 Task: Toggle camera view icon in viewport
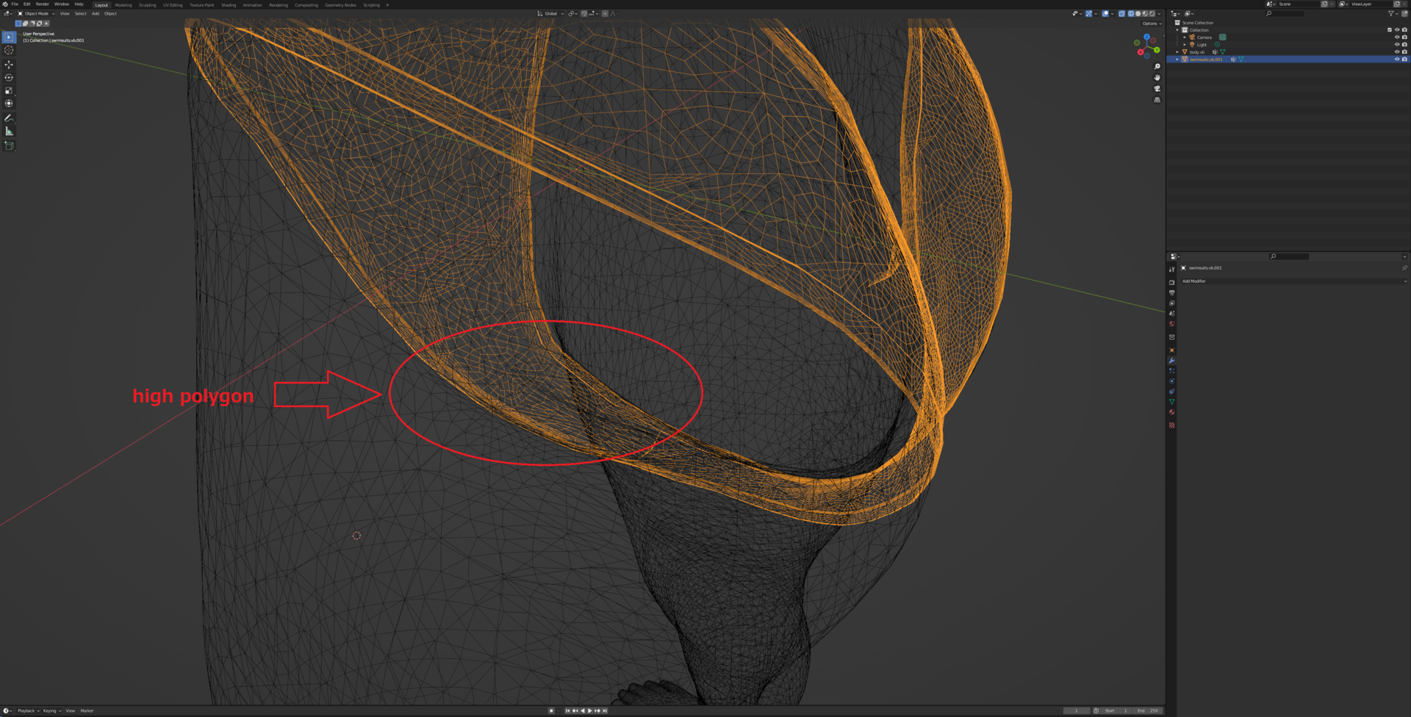[x=1157, y=89]
